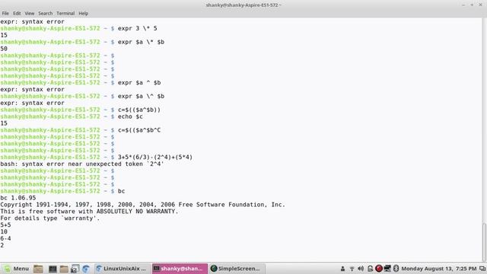The width and height of the screenshot is (487, 274).
Task: Click the command "c=$(($a^$b))"
Action: pos(139,110)
